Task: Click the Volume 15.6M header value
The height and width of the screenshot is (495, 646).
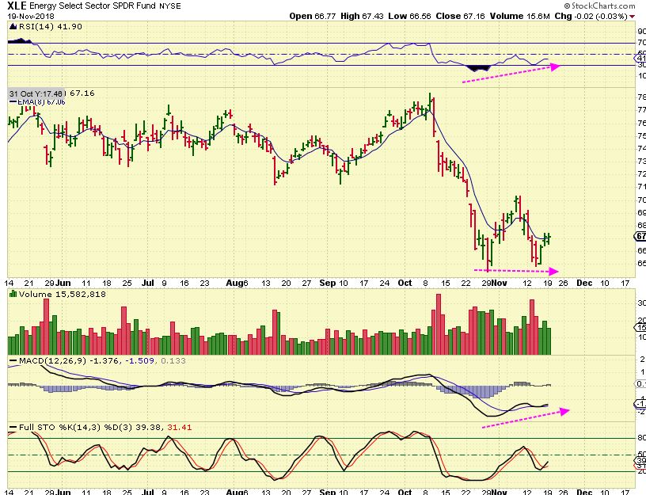Action: tap(520, 16)
